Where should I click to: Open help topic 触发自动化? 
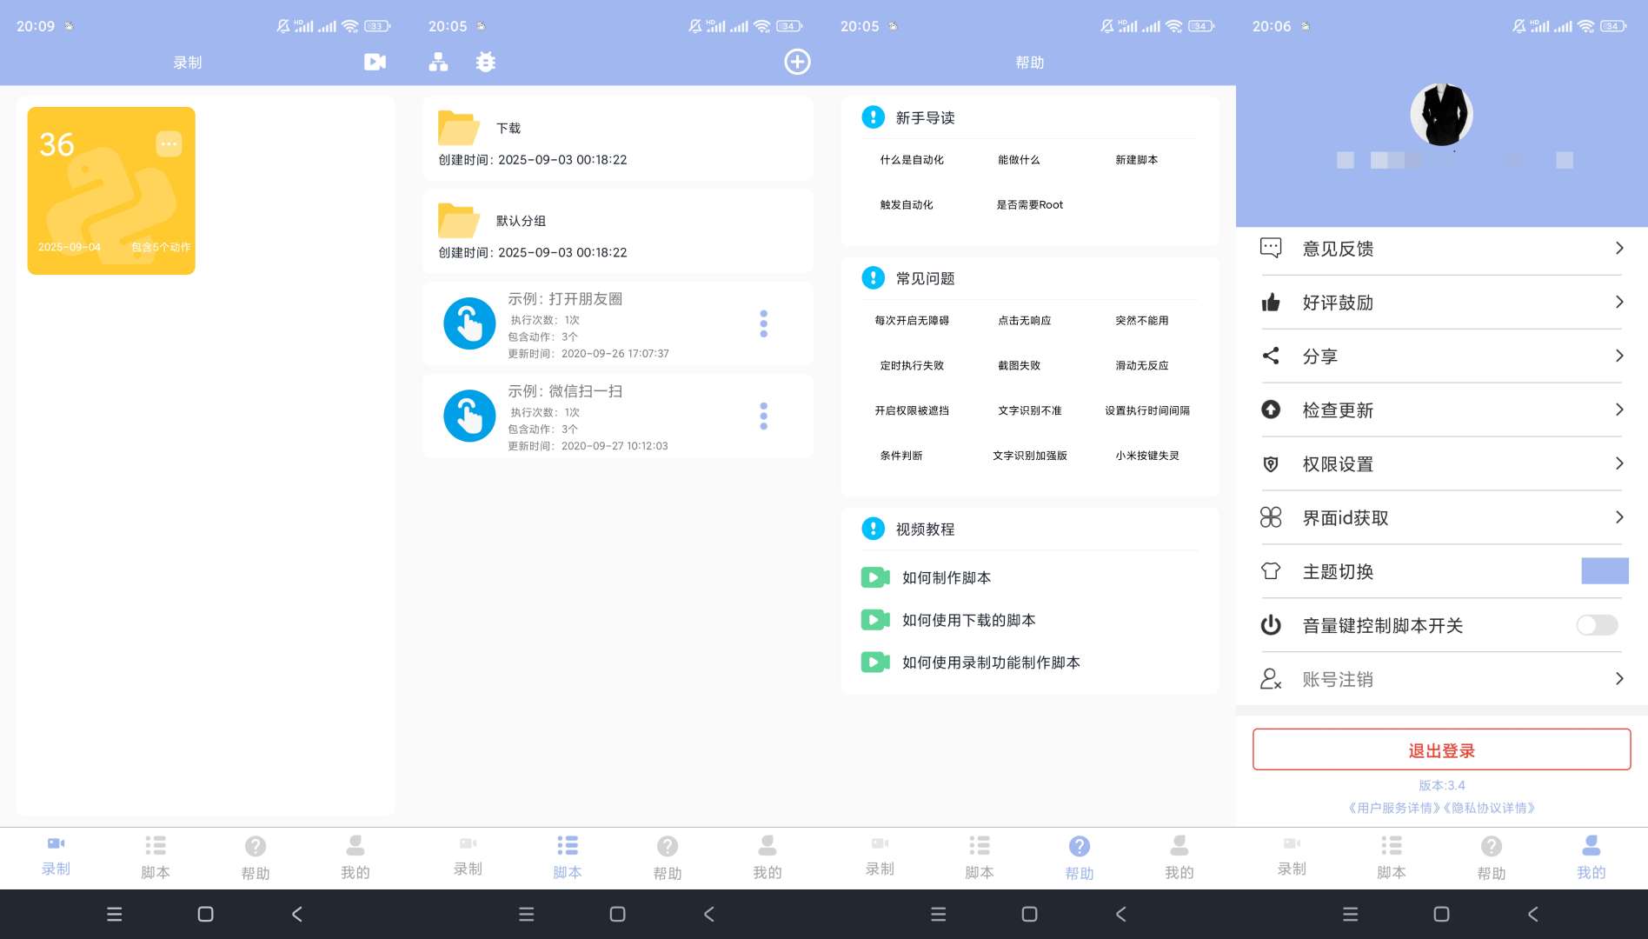[x=907, y=205]
